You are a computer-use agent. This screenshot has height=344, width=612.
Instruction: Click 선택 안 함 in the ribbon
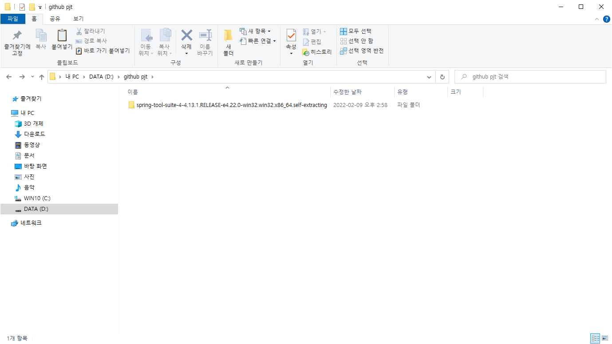click(357, 41)
